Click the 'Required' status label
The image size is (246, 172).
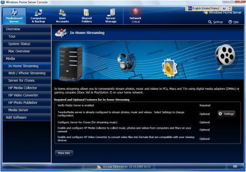pyautogui.click(x=205, y=105)
